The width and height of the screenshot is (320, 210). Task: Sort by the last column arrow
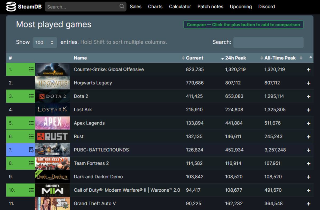(x=311, y=57)
